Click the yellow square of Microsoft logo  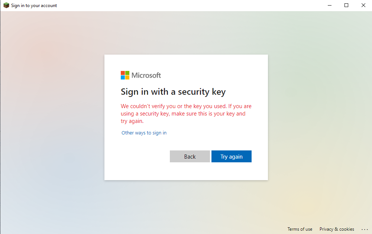click(127, 77)
